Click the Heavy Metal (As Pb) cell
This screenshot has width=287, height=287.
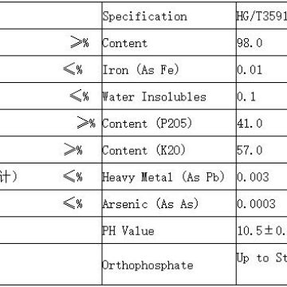[169, 177]
